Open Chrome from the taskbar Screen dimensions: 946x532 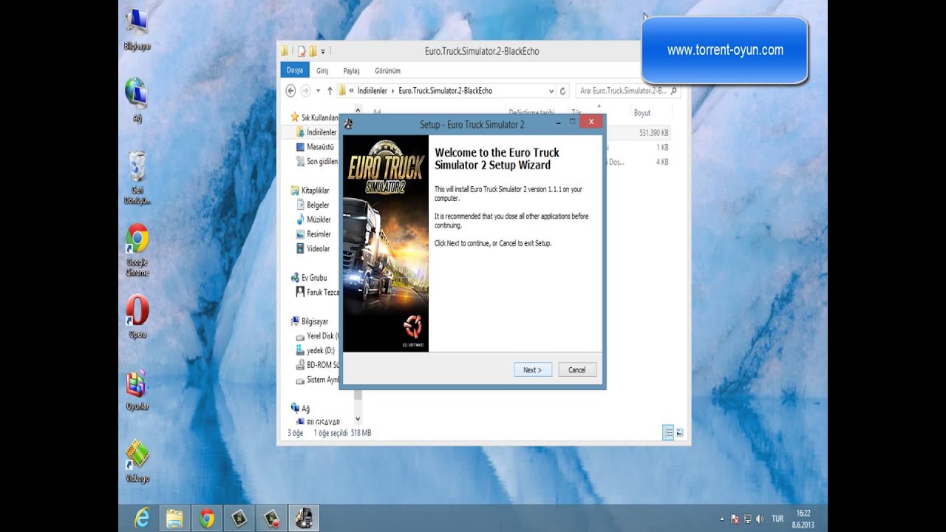click(206, 519)
